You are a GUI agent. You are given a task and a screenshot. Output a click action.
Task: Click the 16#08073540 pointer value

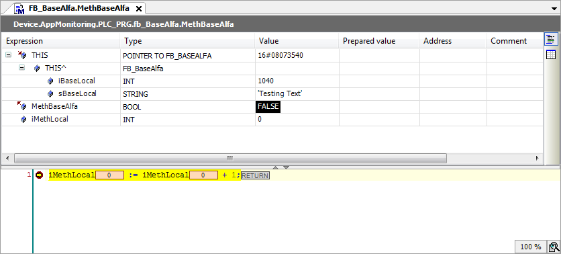pyautogui.click(x=280, y=56)
